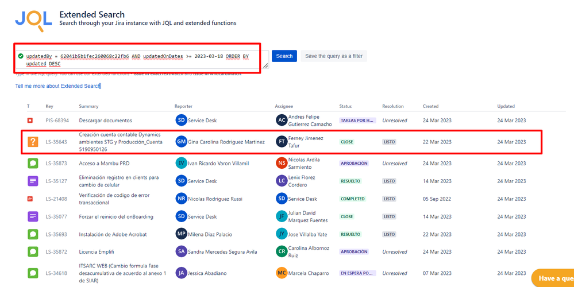The height and width of the screenshot is (287, 574).
Task: Click Service Desk reporter avatar on PIS-68394
Action: (x=181, y=121)
